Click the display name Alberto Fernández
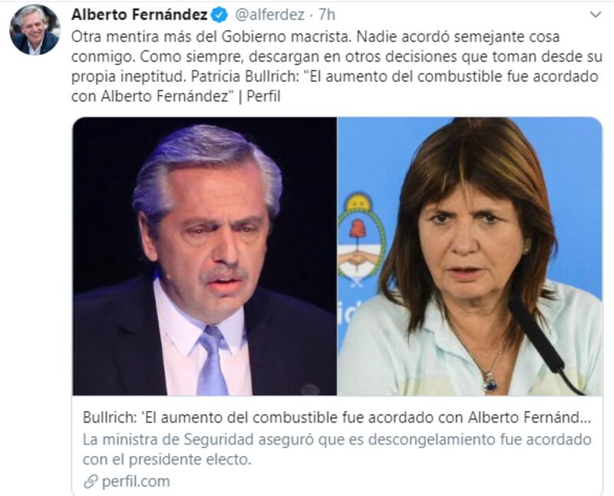Screen dimensions: 614x496 click(140, 15)
